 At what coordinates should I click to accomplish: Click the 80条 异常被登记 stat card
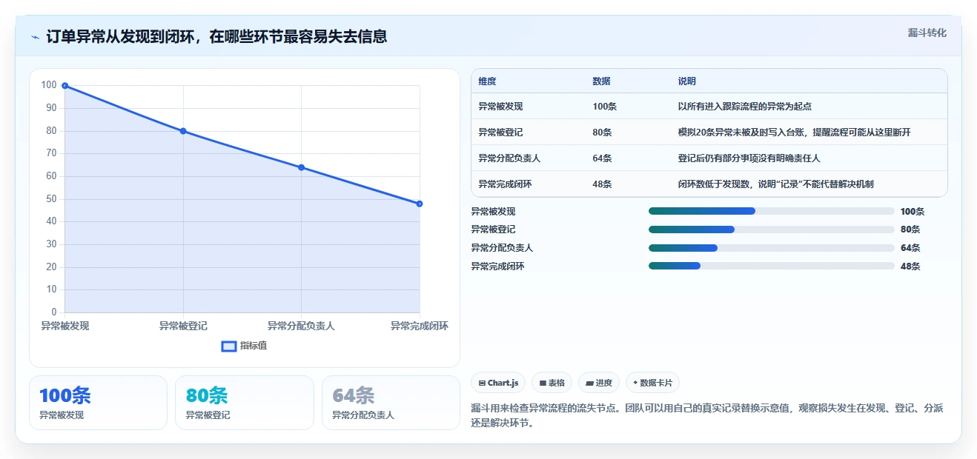point(245,403)
